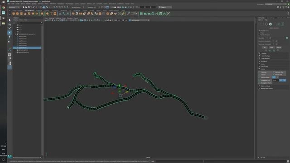Create a polygon cylinder from the shelf
Viewport: 290px width, 163px height.
pos(21,14)
